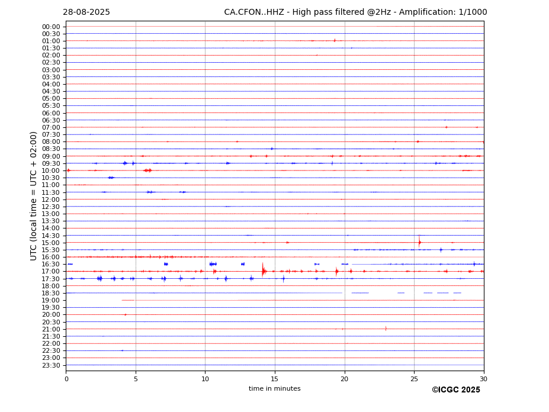549x412 pixels.
Task: Click the blue spike near minute 27 on 15:30
Action: click(441, 250)
